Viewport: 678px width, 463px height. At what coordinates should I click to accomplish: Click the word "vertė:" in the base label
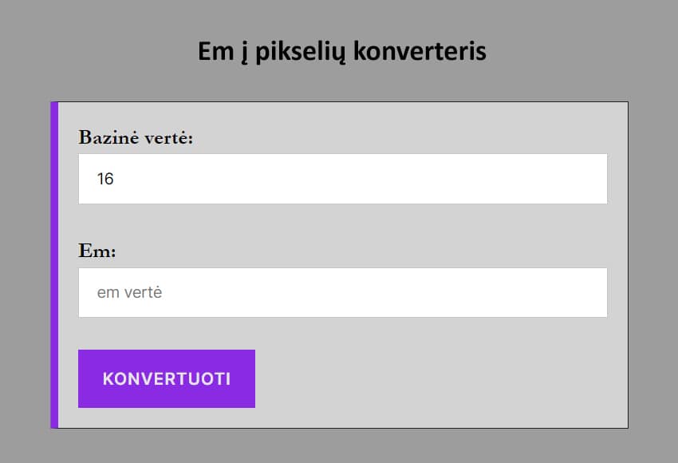tap(170, 138)
